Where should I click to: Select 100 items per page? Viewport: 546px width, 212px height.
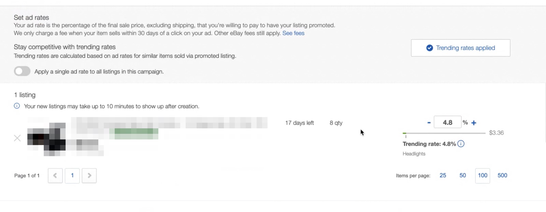tap(482, 175)
